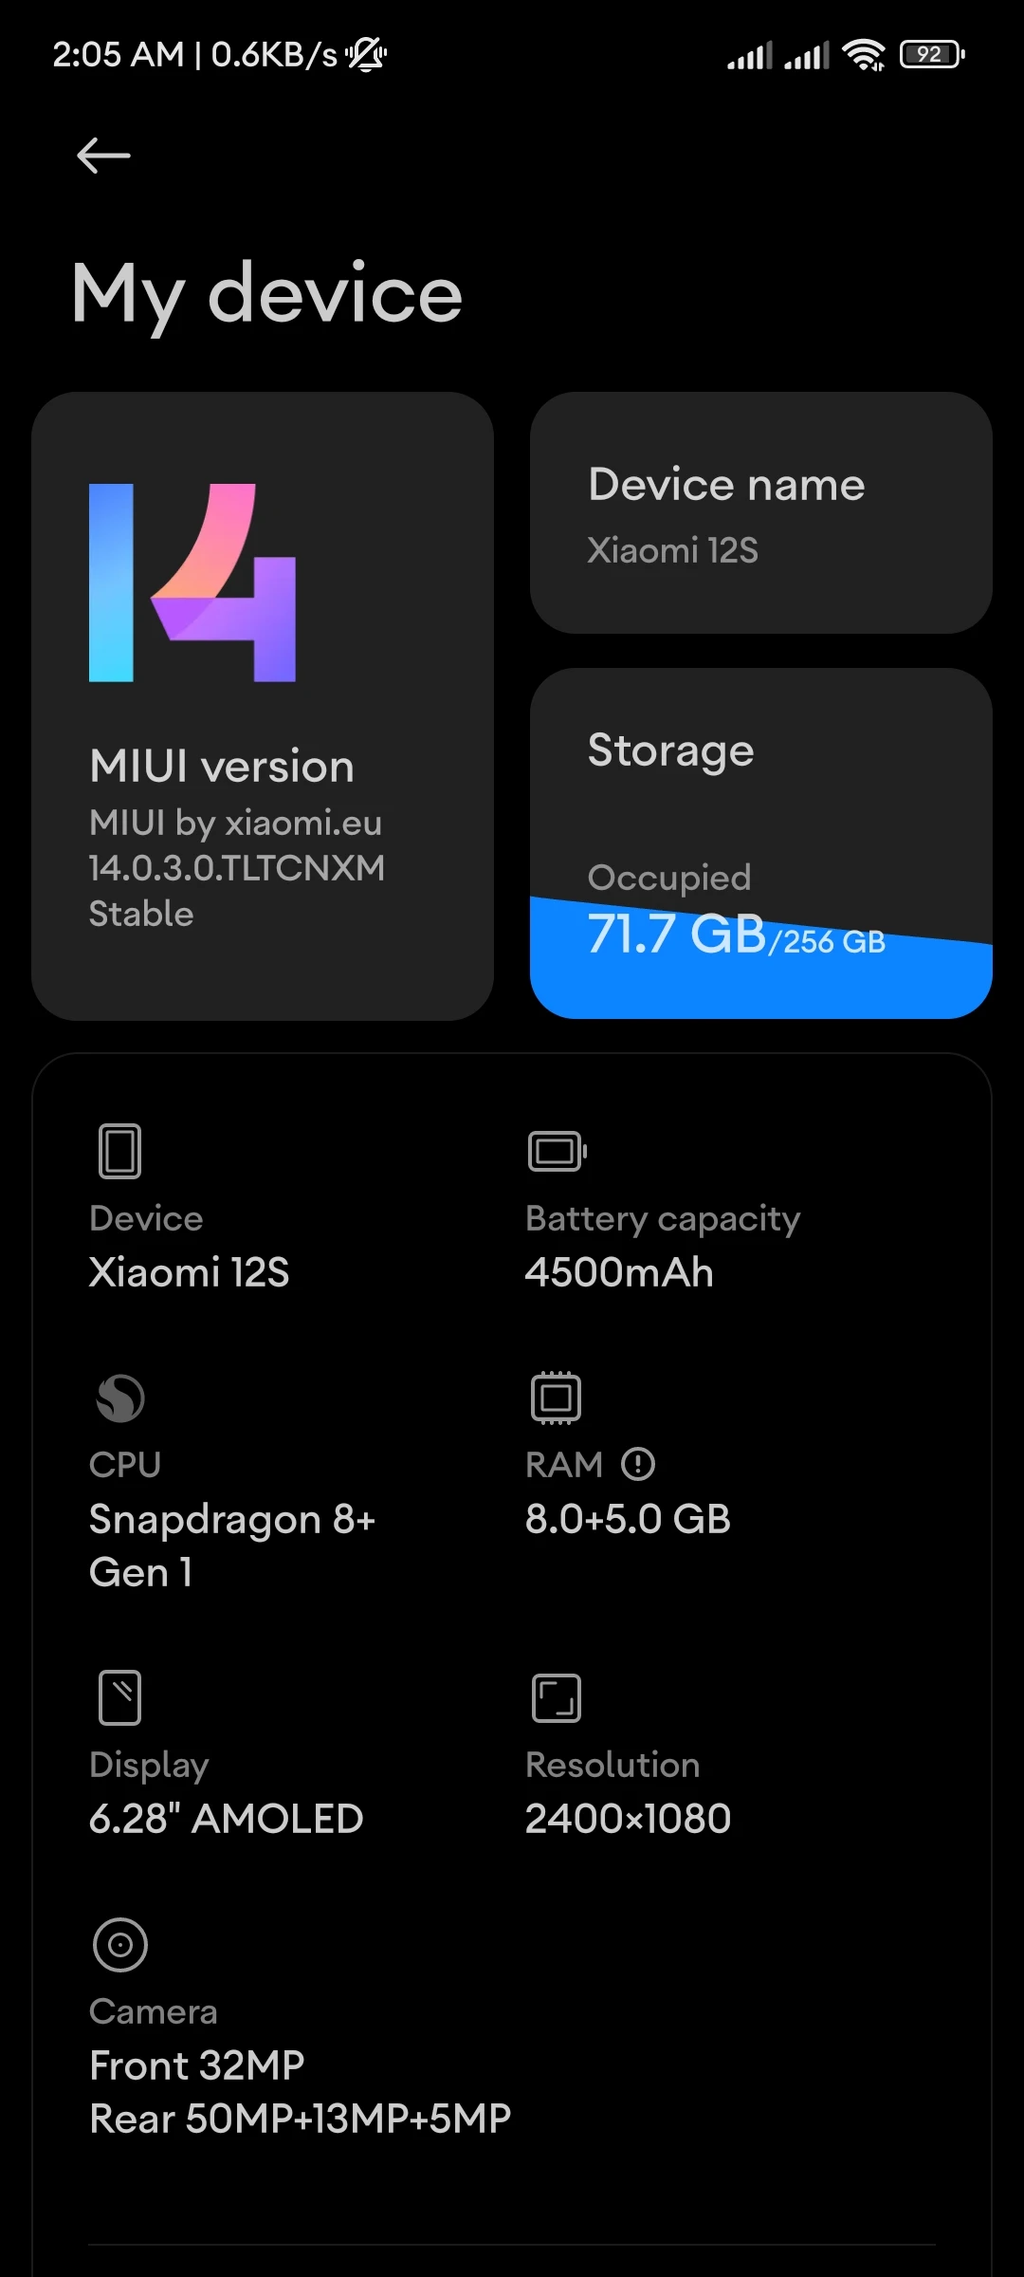Image resolution: width=1024 pixels, height=2277 pixels.
Task: Select the Snapdragon 8+ Gen 1 text
Action: pos(232,1546)
